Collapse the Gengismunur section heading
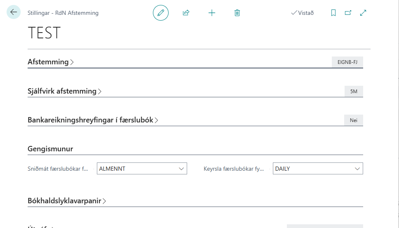Viewport: 399px width, 228px height. 50,148
